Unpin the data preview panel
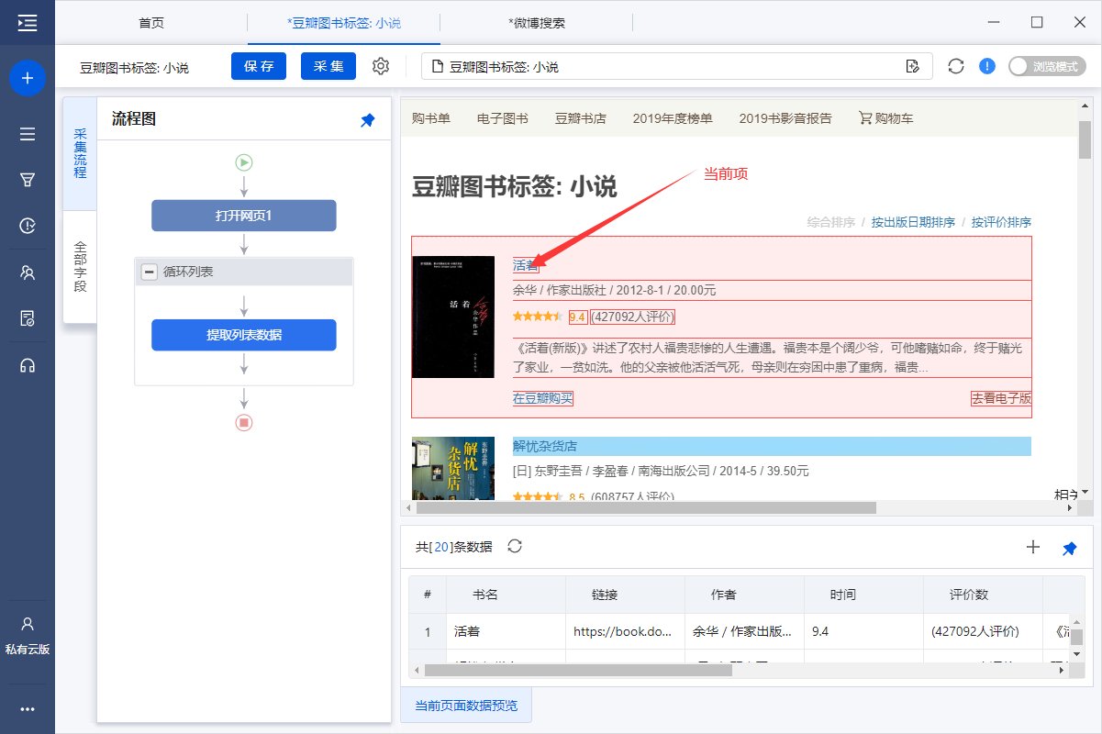 point(1070,548)
